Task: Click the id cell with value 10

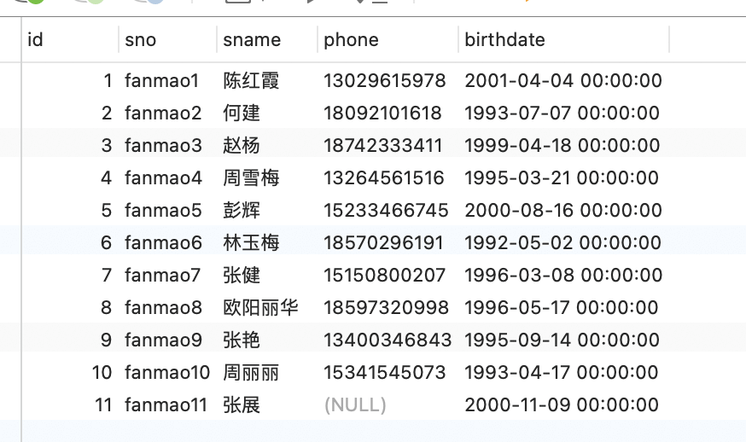Action: (102, 373)
